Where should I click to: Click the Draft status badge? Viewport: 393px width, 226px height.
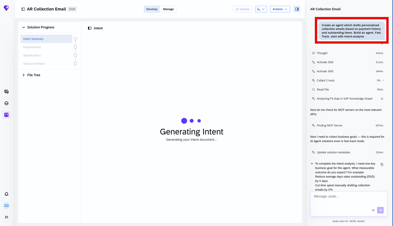point(72,9)
